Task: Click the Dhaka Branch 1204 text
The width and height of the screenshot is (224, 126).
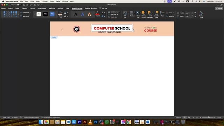Action: tap(110, 32)
